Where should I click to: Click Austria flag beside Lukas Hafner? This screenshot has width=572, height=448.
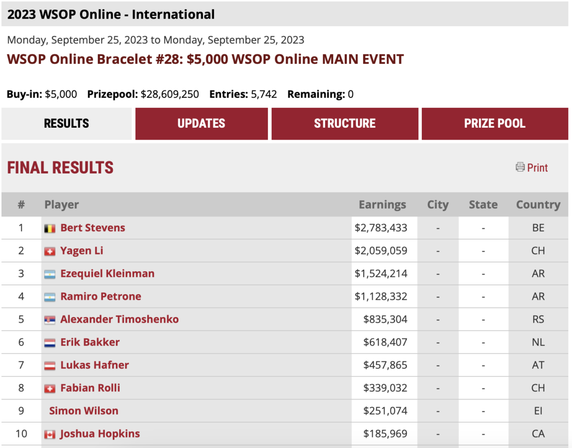(x=50, y=366)
